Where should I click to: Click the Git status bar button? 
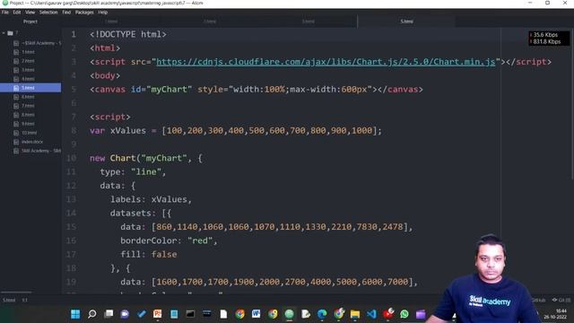tap(561, 300)
